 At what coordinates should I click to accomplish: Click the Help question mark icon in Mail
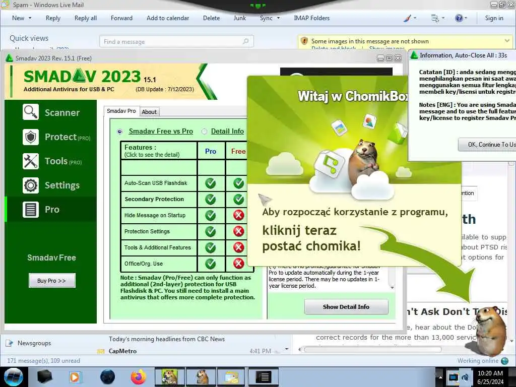click(x=459, y=18)
